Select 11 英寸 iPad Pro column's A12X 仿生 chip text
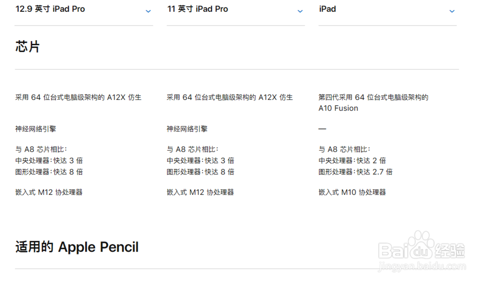 point(230,97)
